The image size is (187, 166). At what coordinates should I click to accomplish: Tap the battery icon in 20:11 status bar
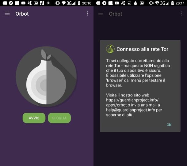coord(173,3)
